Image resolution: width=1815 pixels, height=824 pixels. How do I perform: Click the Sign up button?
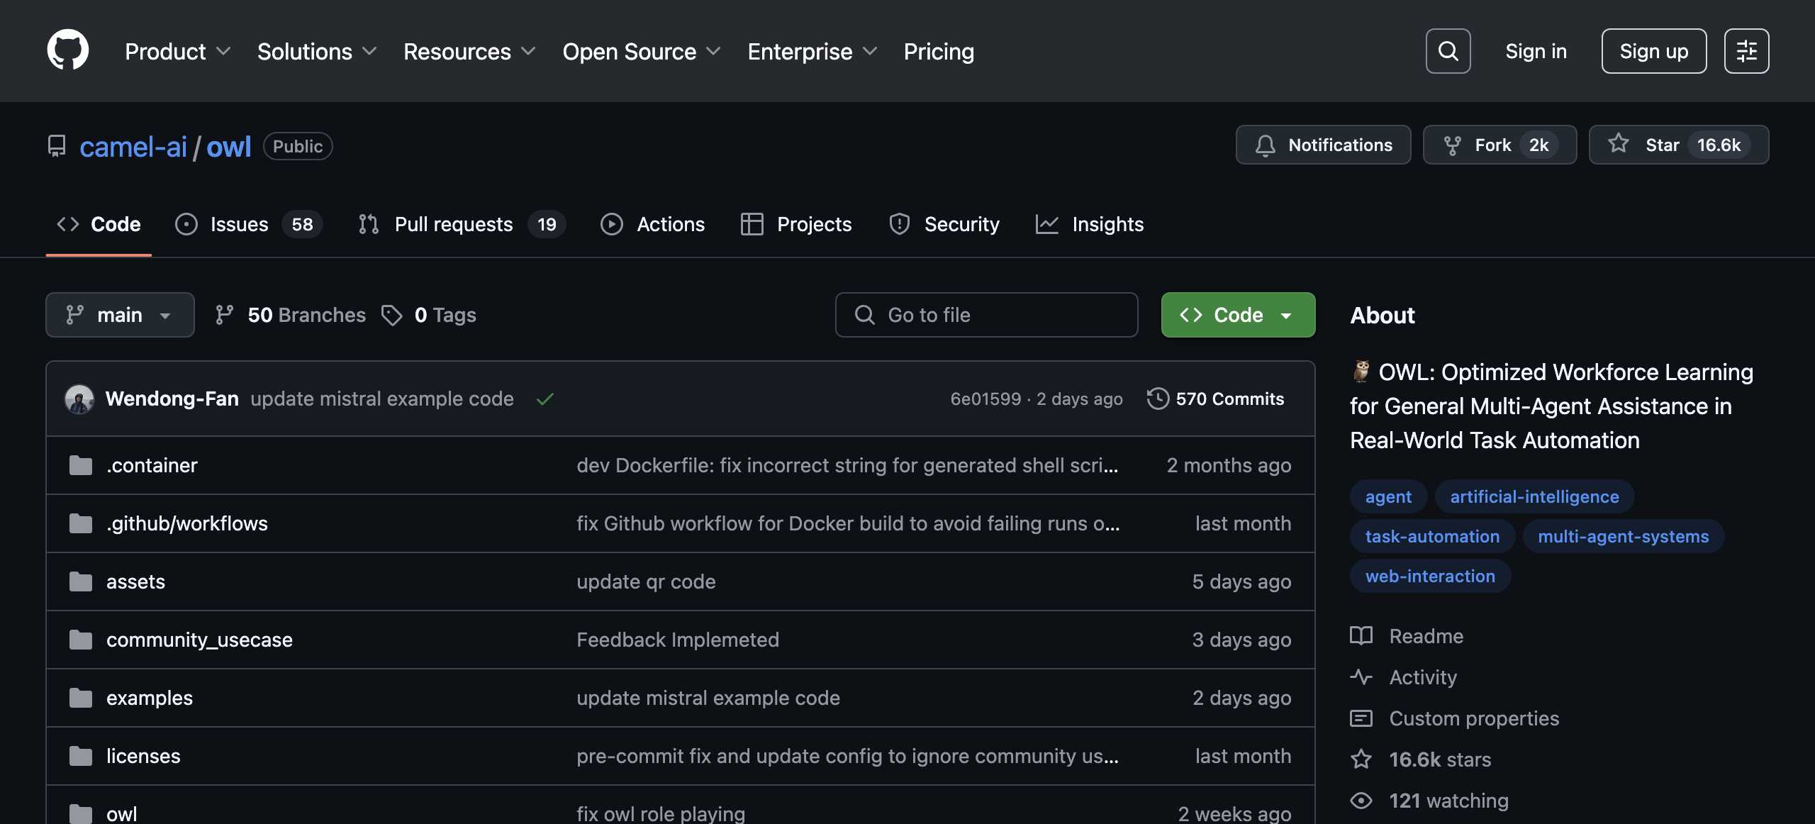tap(1653, 51)
